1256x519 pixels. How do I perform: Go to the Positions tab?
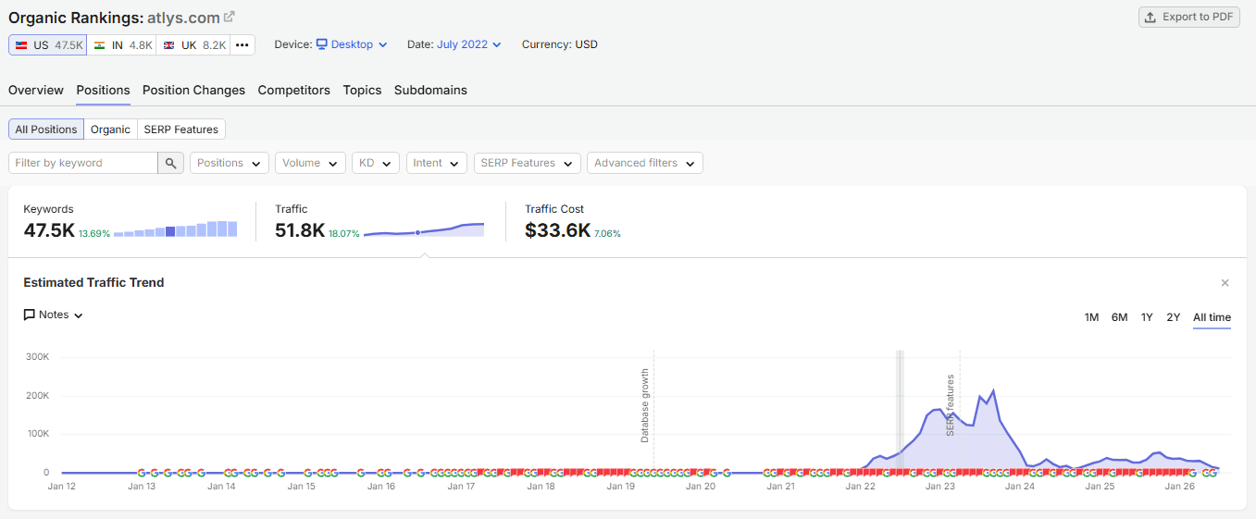(x=103, y=90)
